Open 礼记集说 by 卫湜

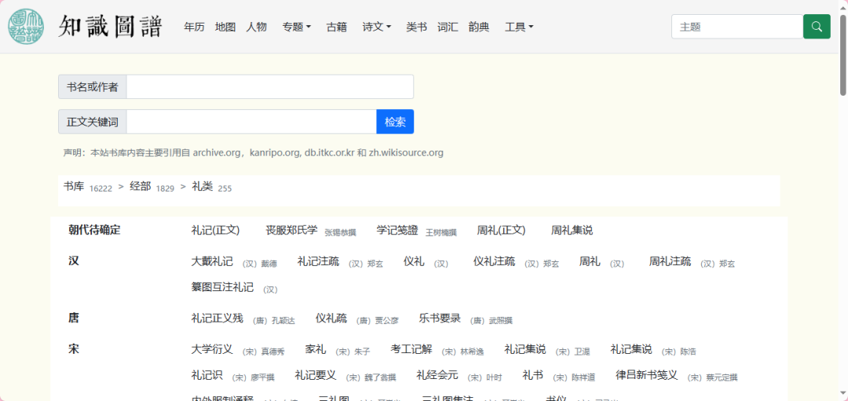pyautogui.click(x=525, y=349)
